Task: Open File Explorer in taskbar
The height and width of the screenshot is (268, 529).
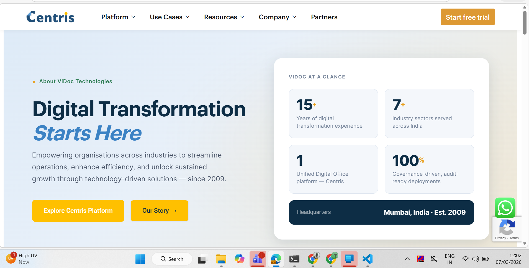Action: click(221, 259)
